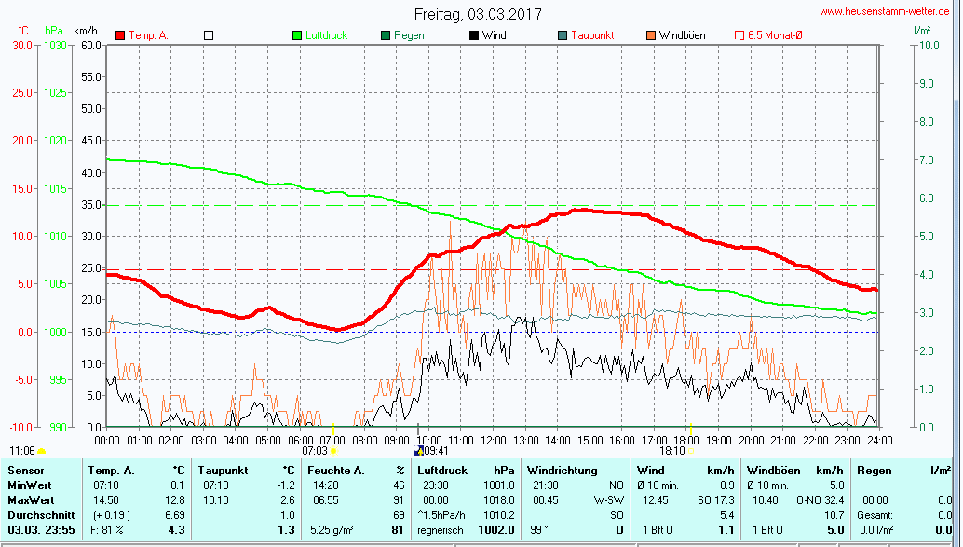963x547 pixels.
Task: Click the red Temp. A. legend swatch
Action: [120, 35]
